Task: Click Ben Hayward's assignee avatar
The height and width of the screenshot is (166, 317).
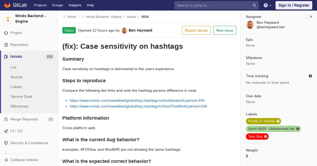Action: (x=250, y=25)
